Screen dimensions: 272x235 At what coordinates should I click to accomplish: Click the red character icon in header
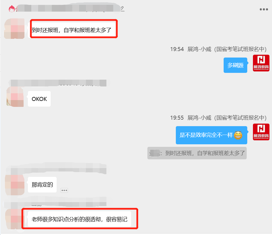point(12,9)
